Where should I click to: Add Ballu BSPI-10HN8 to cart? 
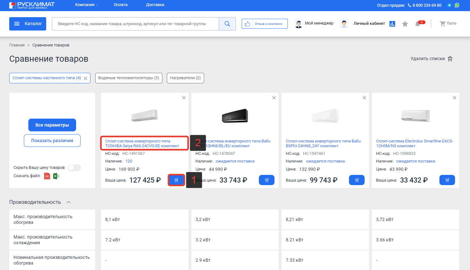267,180
